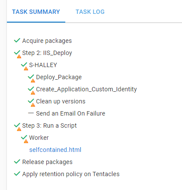Expand the S-HALLEY machine node

coord(43,65)
